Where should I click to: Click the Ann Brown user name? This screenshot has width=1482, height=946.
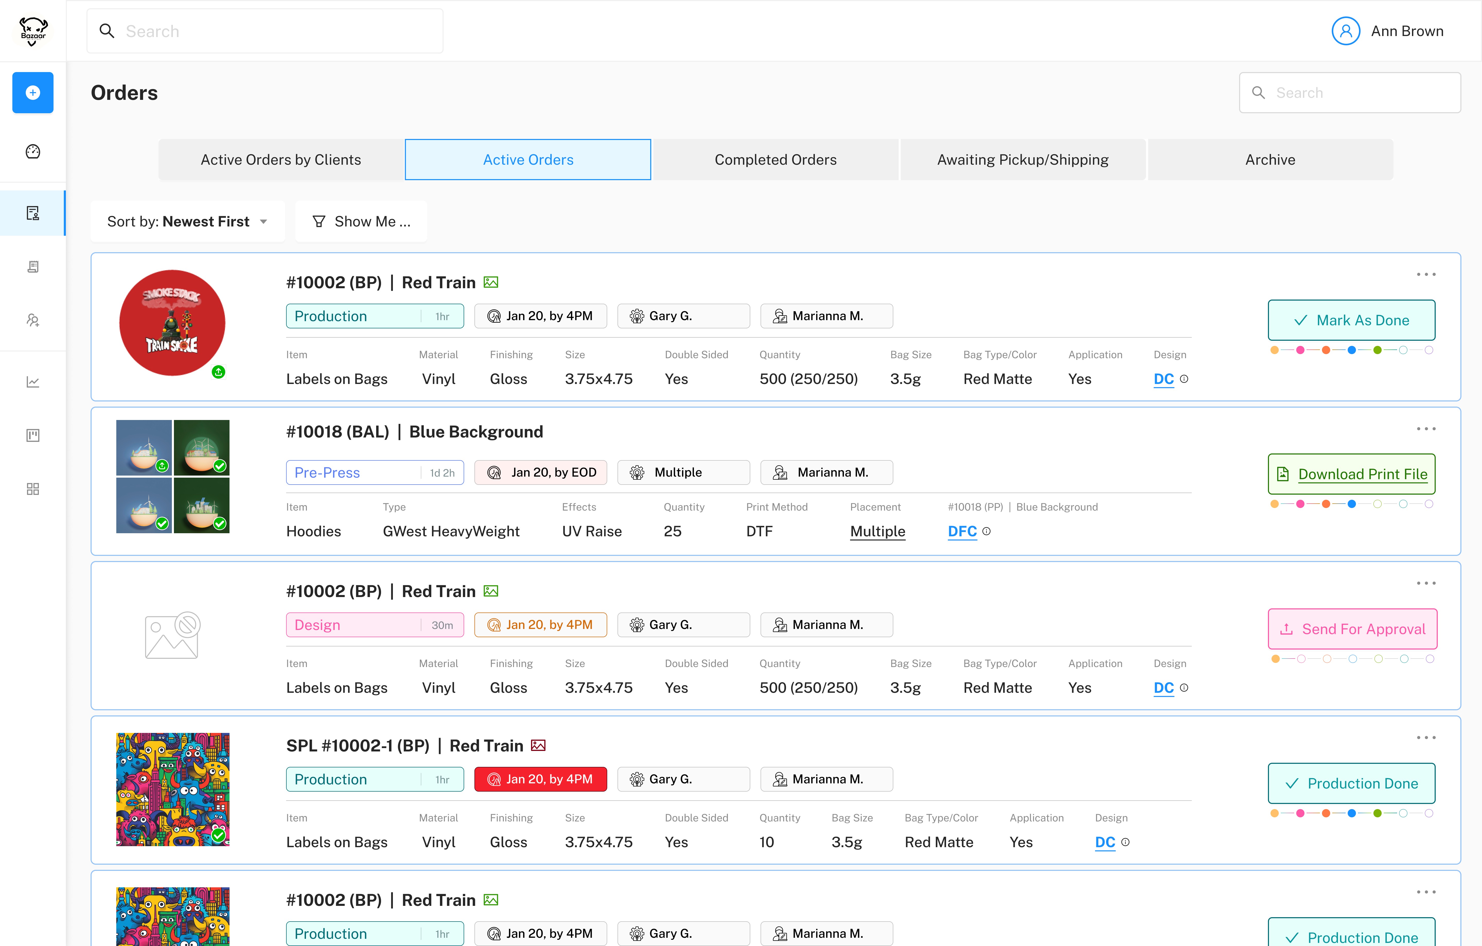1407,31
